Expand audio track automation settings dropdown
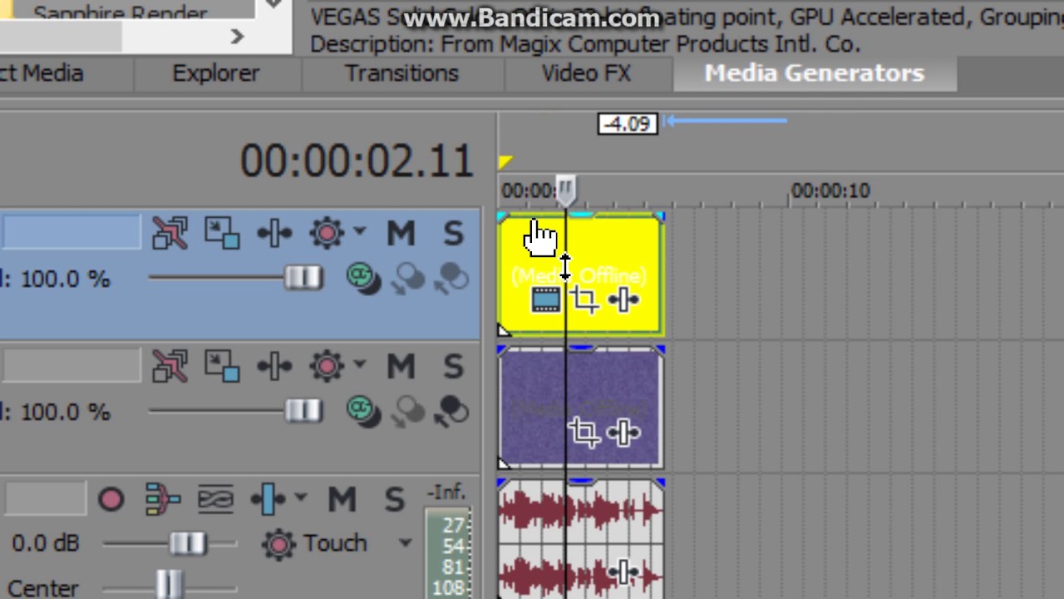 [300, 498]
